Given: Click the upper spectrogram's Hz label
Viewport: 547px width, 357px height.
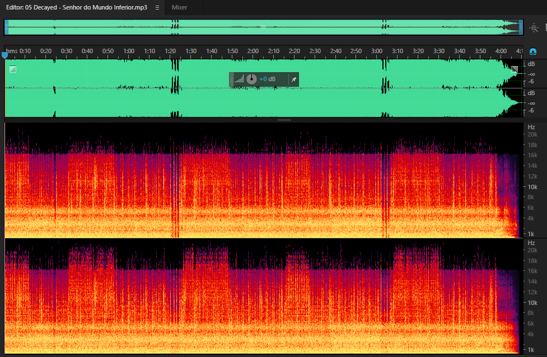Looking at the screenshot, I should coord(531,127).
